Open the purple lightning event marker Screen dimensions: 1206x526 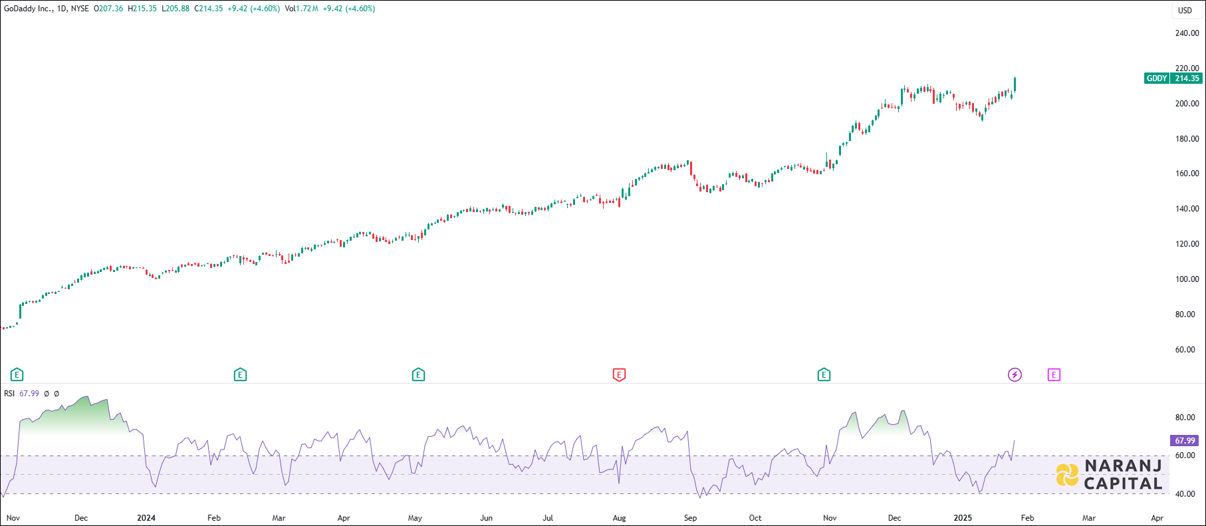coord(1015,375)
